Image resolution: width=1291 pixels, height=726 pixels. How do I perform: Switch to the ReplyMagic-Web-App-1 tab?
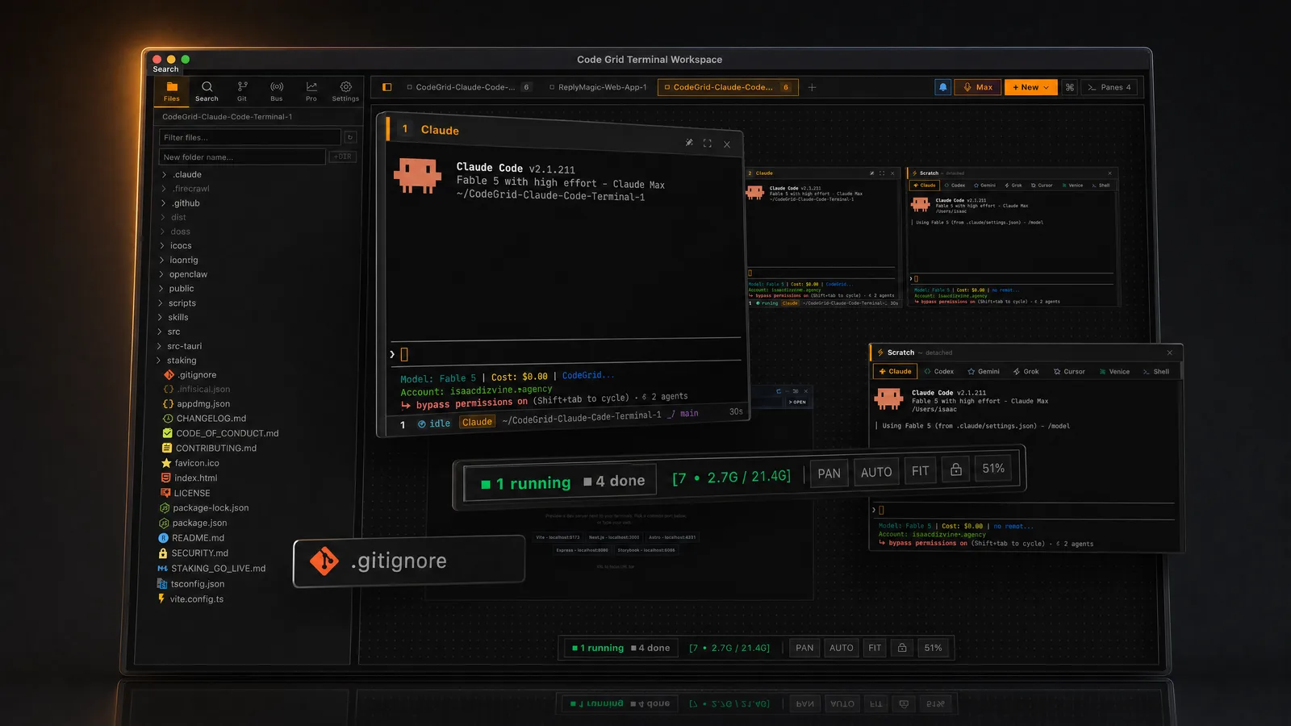pyautogui.click(x=598, y=87)
